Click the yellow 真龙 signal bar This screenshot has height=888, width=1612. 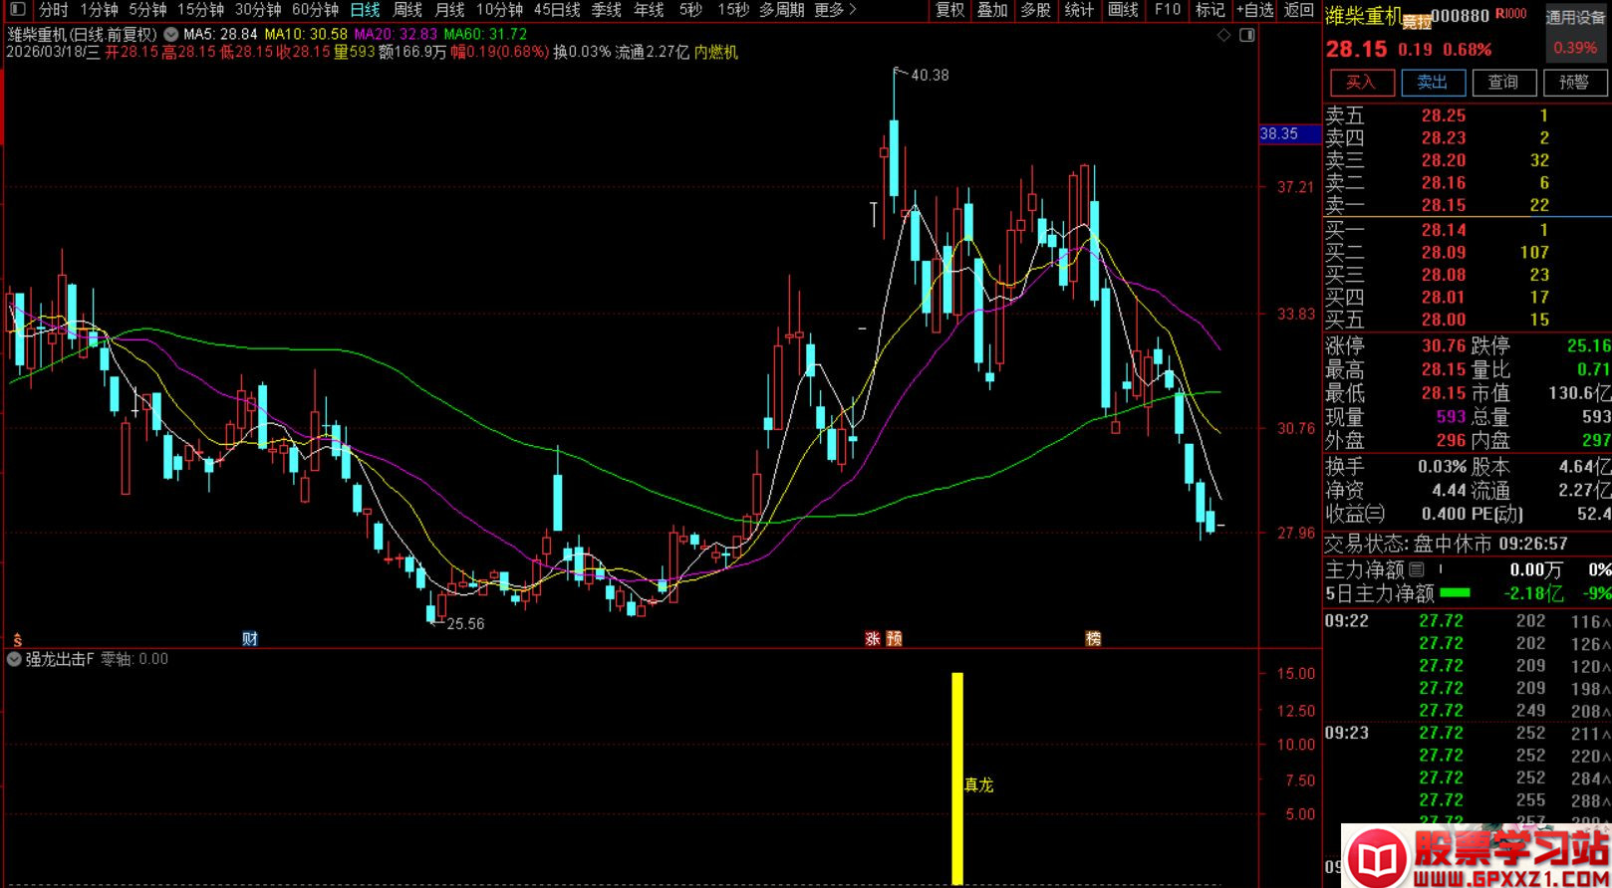coord(957,778)
